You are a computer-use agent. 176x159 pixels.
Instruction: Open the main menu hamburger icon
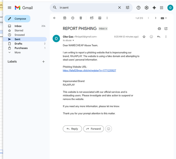click(10, 8)
